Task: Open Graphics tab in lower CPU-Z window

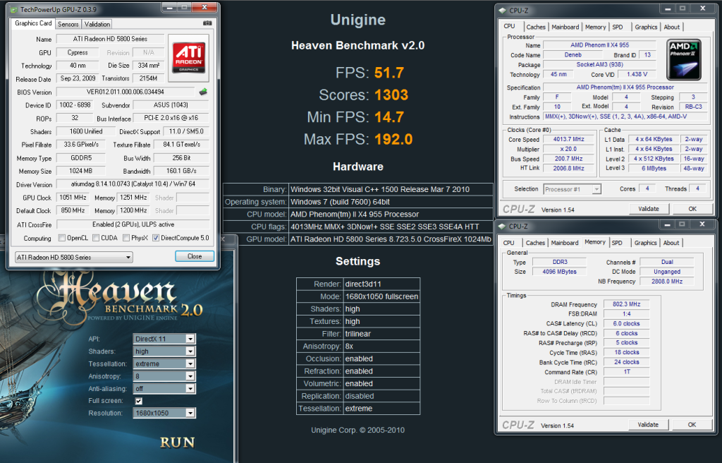Action: coord(646,243)
